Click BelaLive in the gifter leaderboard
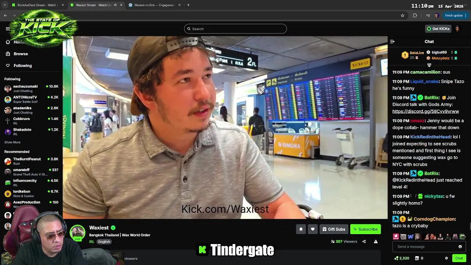 [x=417, y=53]
